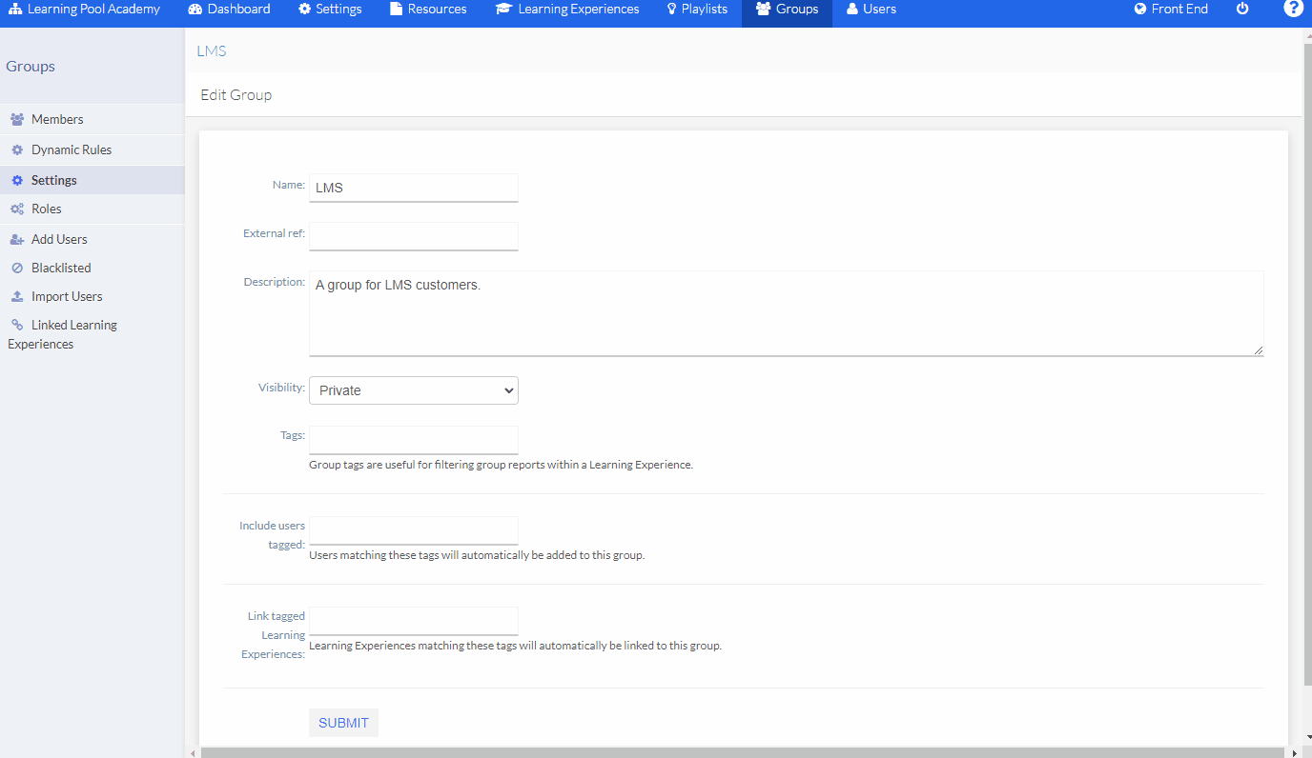Click the logout power icon
This screenshot has height=758, width=1312.
tap(1242, 9)
